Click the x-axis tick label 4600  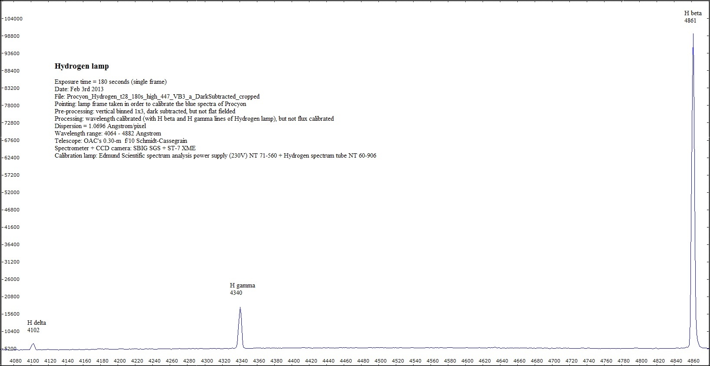click(467, 361)
